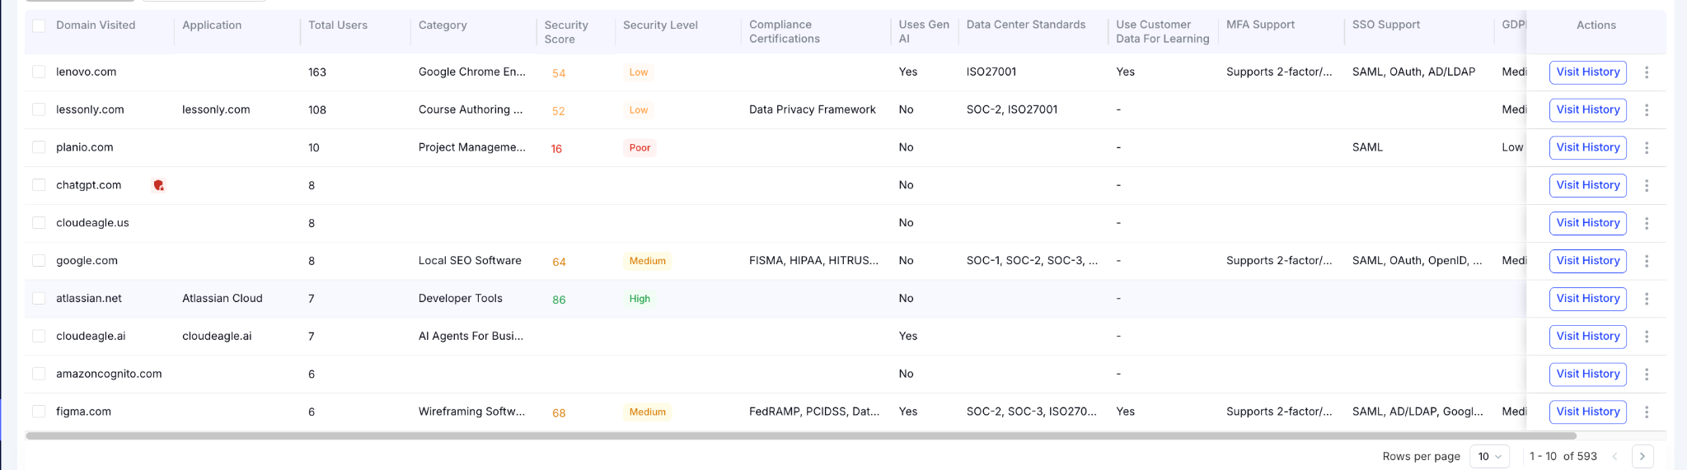Image resolution: width=1687 pixels, height=470 pixels.
Task: Click Visit History for atlassian.net
Action: 1588,299
